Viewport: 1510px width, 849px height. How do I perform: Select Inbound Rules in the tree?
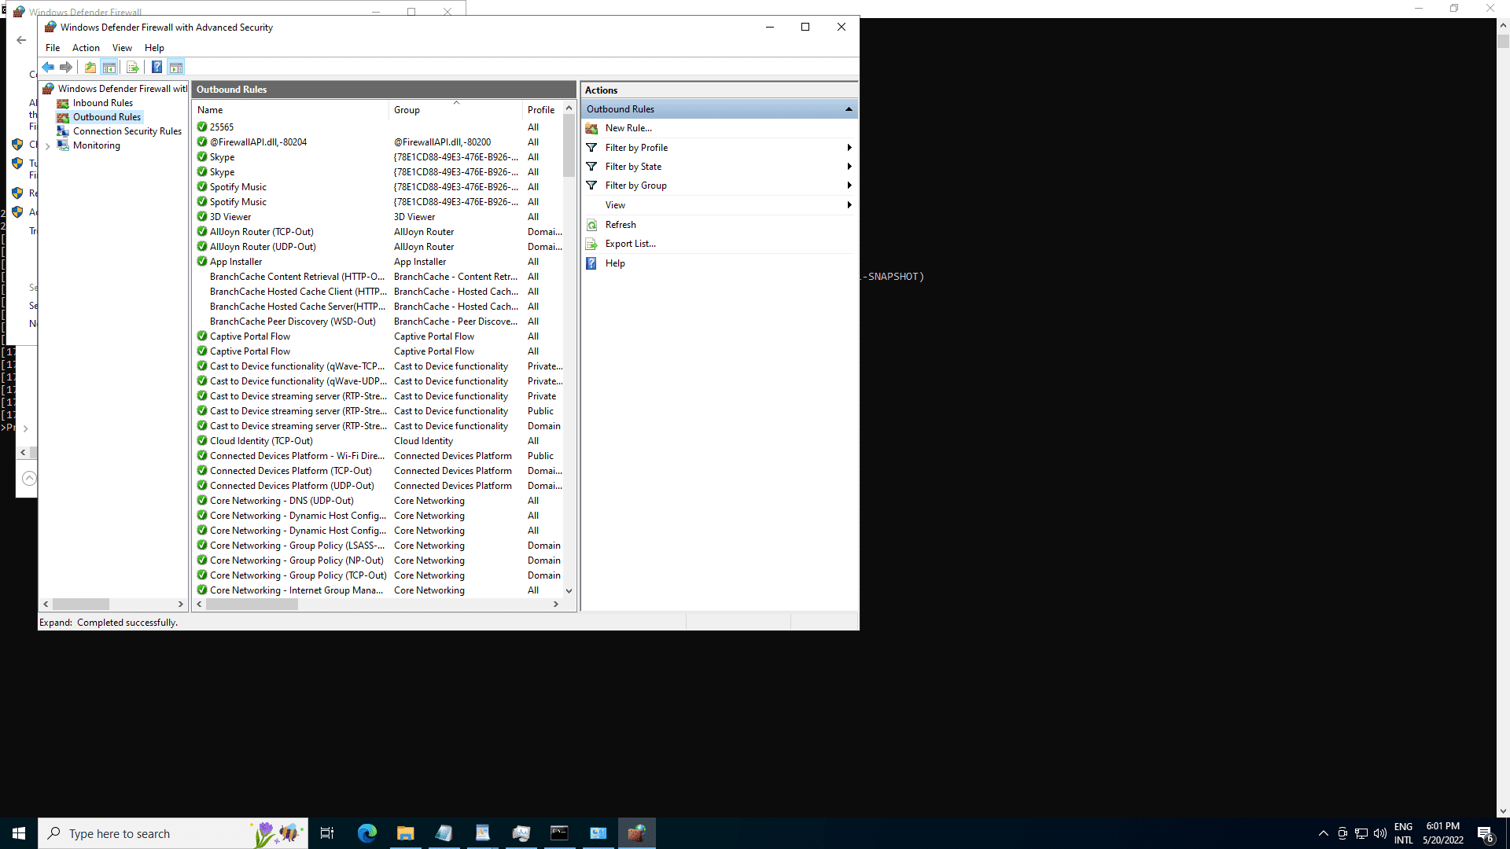tap(102, 103)
